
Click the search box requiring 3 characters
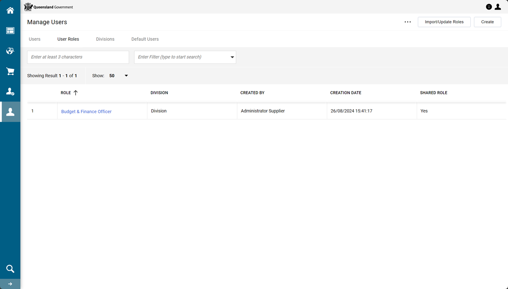78,57
